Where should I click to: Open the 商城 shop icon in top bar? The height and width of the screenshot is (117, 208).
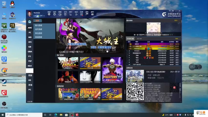[49, 14]
